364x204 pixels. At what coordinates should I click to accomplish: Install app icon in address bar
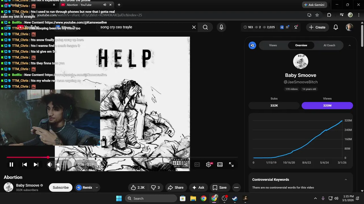click(x=309, y=15)
